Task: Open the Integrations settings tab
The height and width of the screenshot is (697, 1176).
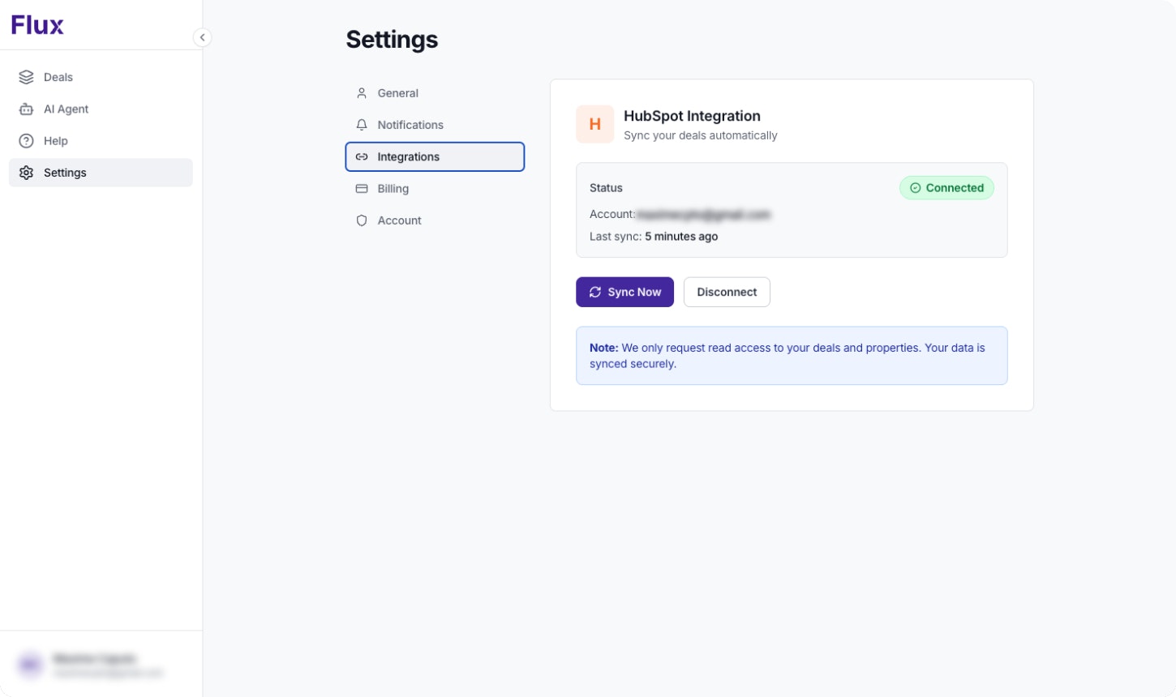Action: tap(435, 156)
